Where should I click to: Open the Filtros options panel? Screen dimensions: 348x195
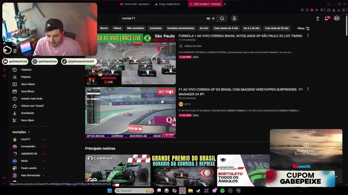click(303, 28)
